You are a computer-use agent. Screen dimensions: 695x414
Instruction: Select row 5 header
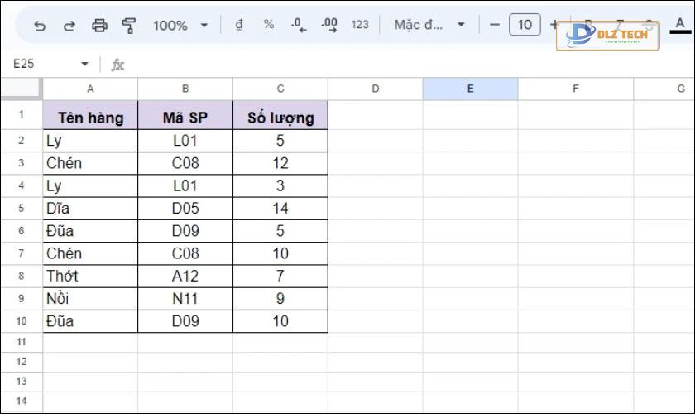[22, 208]
